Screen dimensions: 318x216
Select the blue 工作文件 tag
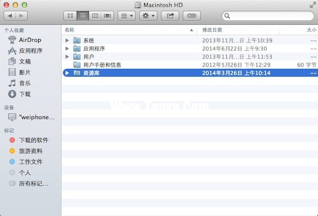pos(26,161)
